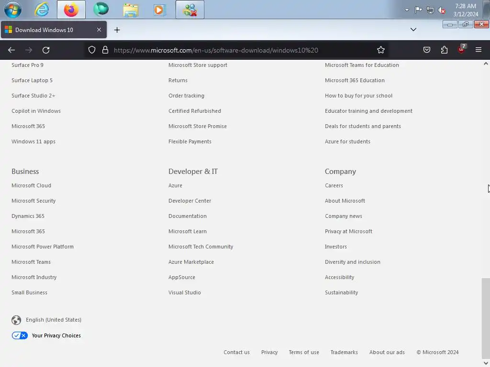Launch Windows Media Player from taskbar

(x=159, y=10)
